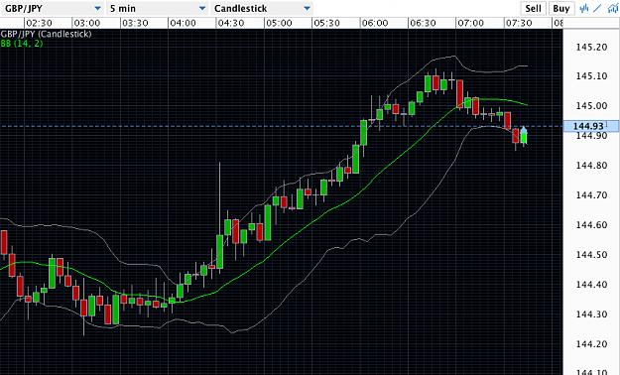Click the 144.50 price axis value

coord(591,255)
